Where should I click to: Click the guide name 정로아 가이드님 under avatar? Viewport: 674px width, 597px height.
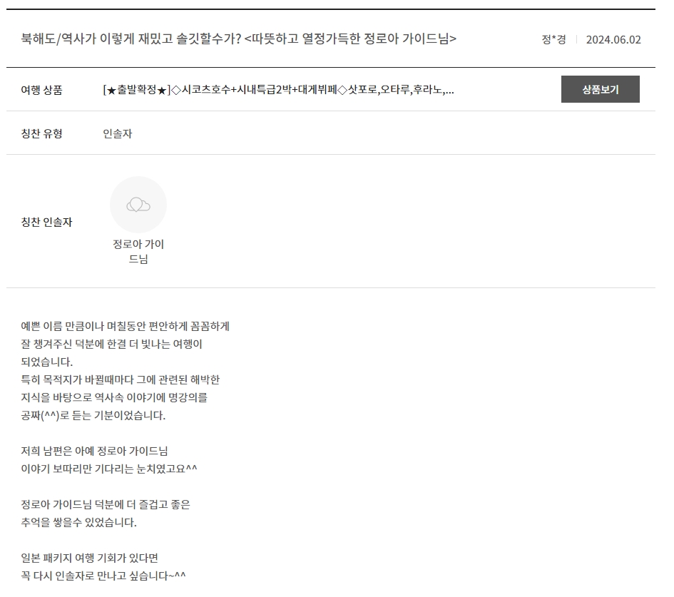pos(138,252)
